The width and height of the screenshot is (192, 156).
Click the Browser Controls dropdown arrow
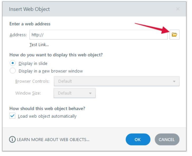pyautogui.click(x=174, y=81)
